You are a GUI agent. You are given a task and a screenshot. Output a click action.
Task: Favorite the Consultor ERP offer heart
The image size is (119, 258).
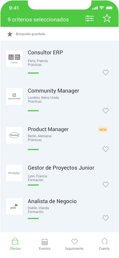click(x=106, y=72)
